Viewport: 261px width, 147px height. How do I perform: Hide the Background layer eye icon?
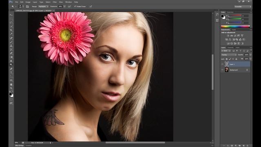point(222,70)
